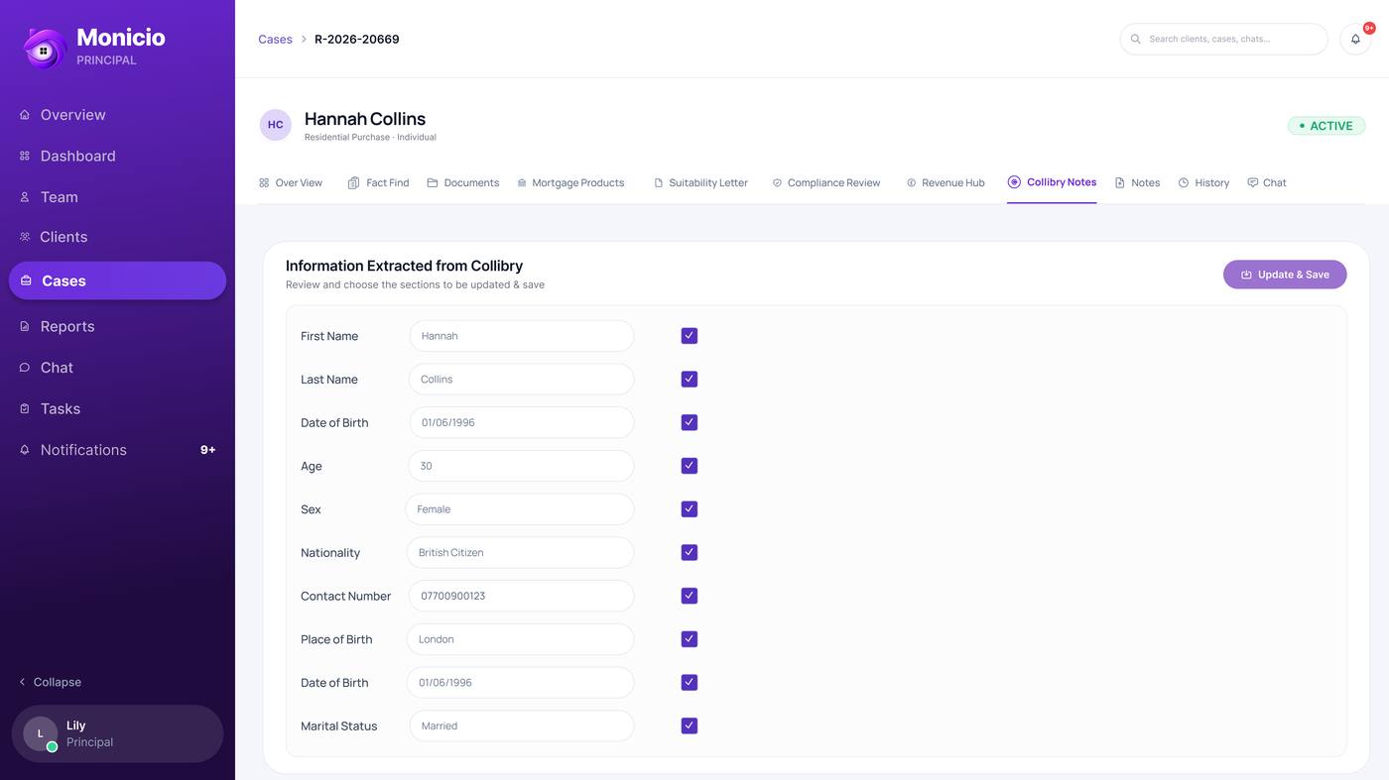Click the Chat bubble icon in sidebar
Image resolution: width=1389 pixels, height=780 pixels.
click(x=25, y=368)
